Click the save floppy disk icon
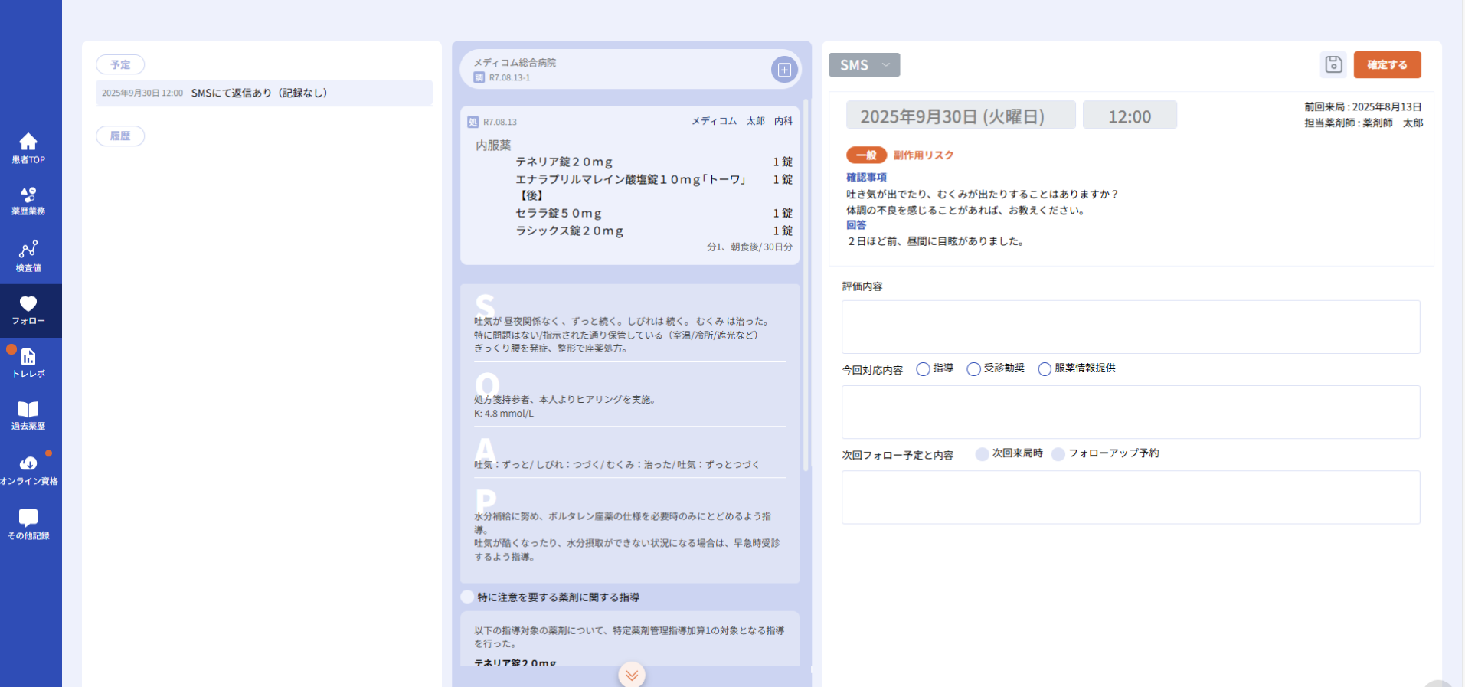 tap(1333, 64)
